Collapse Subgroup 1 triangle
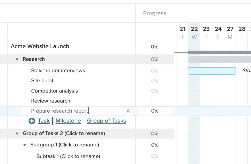 (x=25, y=145)
